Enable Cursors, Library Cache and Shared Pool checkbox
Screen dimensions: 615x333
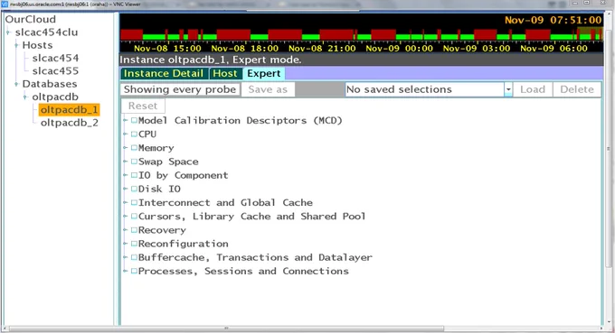[x=134, y=216]
